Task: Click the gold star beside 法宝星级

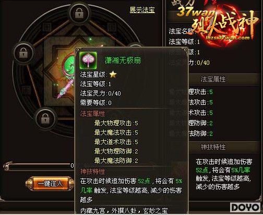Action: point(113,75)
